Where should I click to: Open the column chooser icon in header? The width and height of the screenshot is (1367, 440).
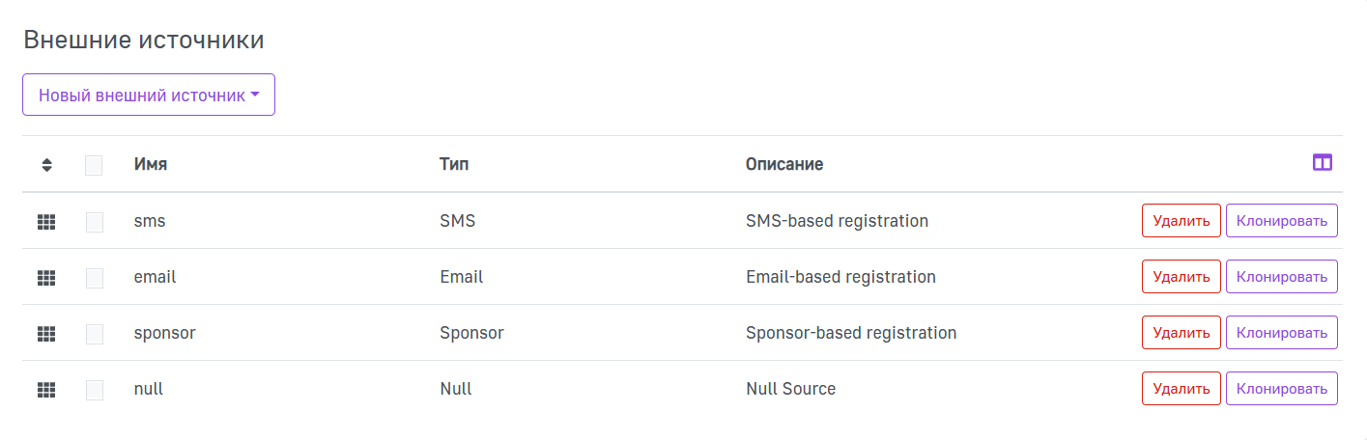pos(1322,163)
